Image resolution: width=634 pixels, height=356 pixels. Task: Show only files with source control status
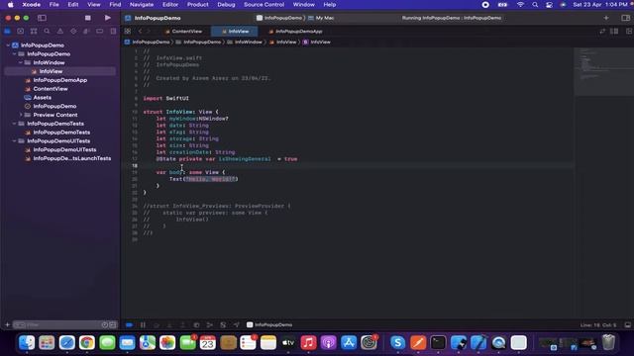[113, 324]
